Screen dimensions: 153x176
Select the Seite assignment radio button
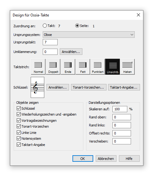click(x=77, y=26)
